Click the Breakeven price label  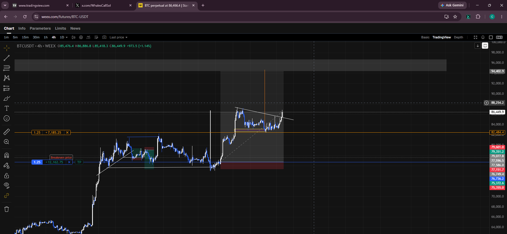[62, 157]
